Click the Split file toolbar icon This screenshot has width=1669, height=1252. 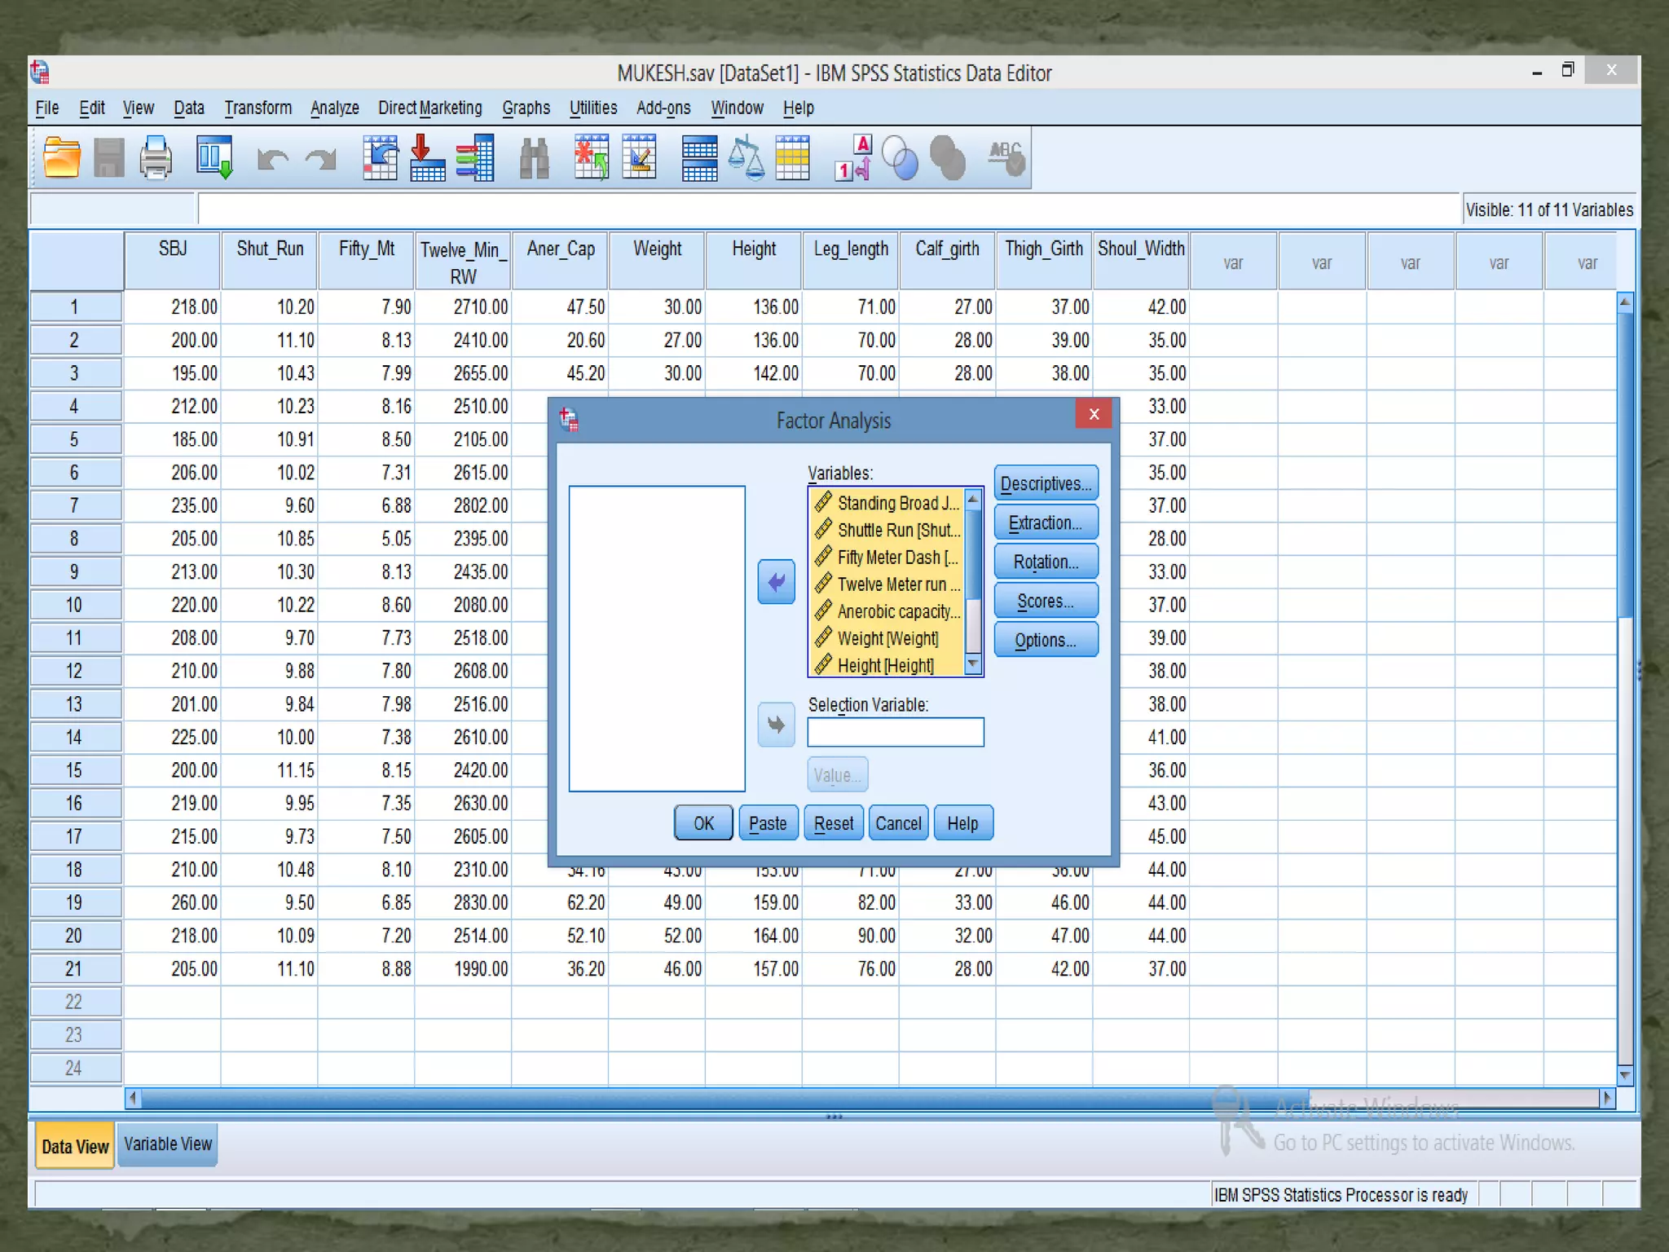point(699,157)
